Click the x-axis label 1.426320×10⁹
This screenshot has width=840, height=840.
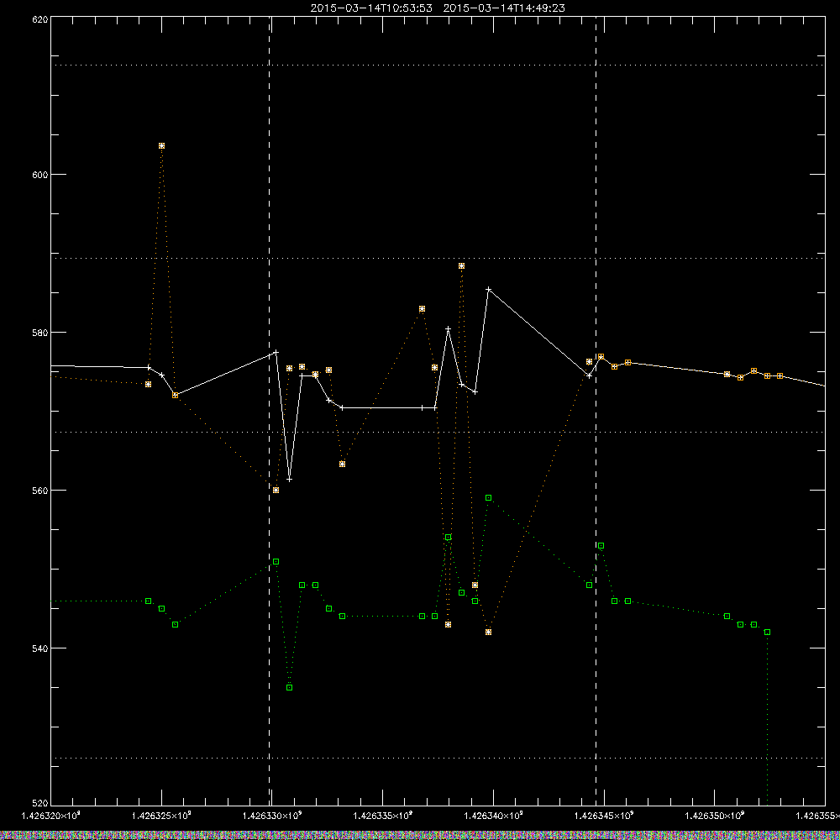51,816
